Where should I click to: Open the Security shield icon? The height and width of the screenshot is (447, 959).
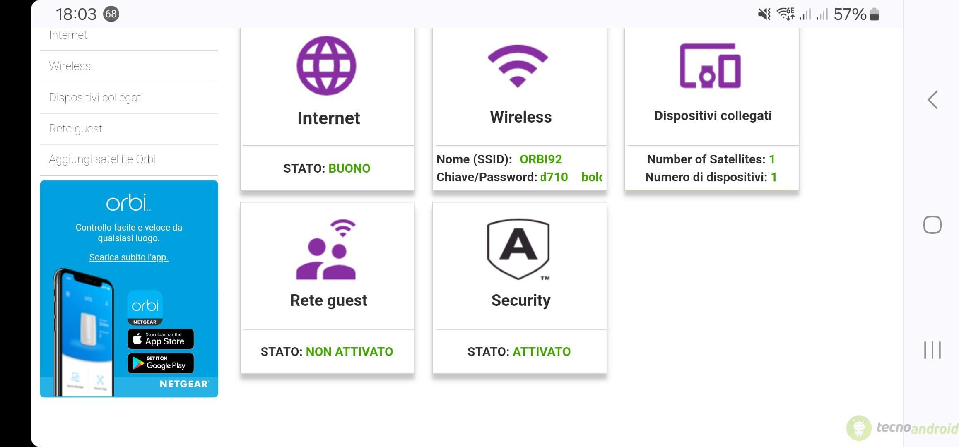point(518,249)
